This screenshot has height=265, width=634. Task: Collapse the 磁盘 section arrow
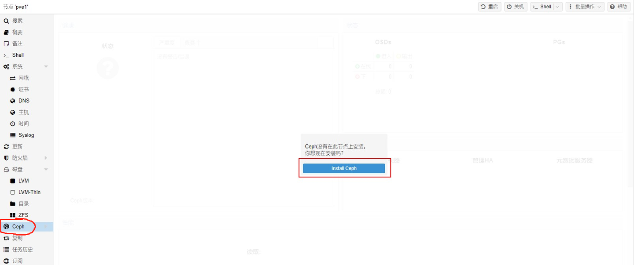pos(46,169)
